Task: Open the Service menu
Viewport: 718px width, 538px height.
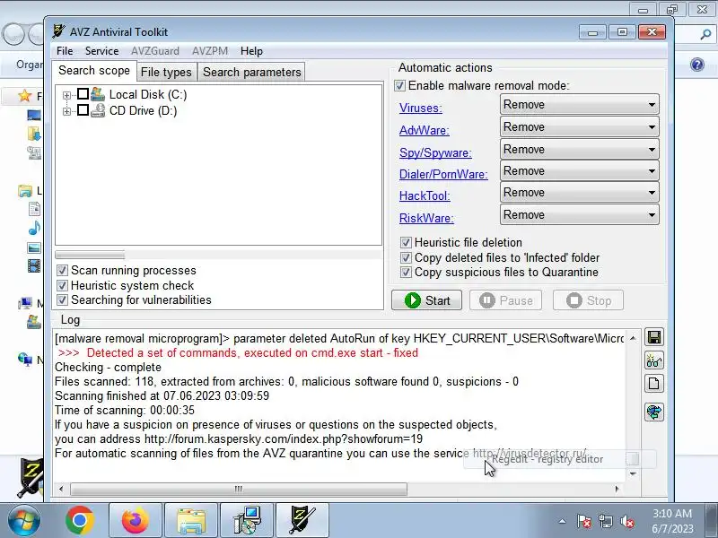Action: (101, 51)
